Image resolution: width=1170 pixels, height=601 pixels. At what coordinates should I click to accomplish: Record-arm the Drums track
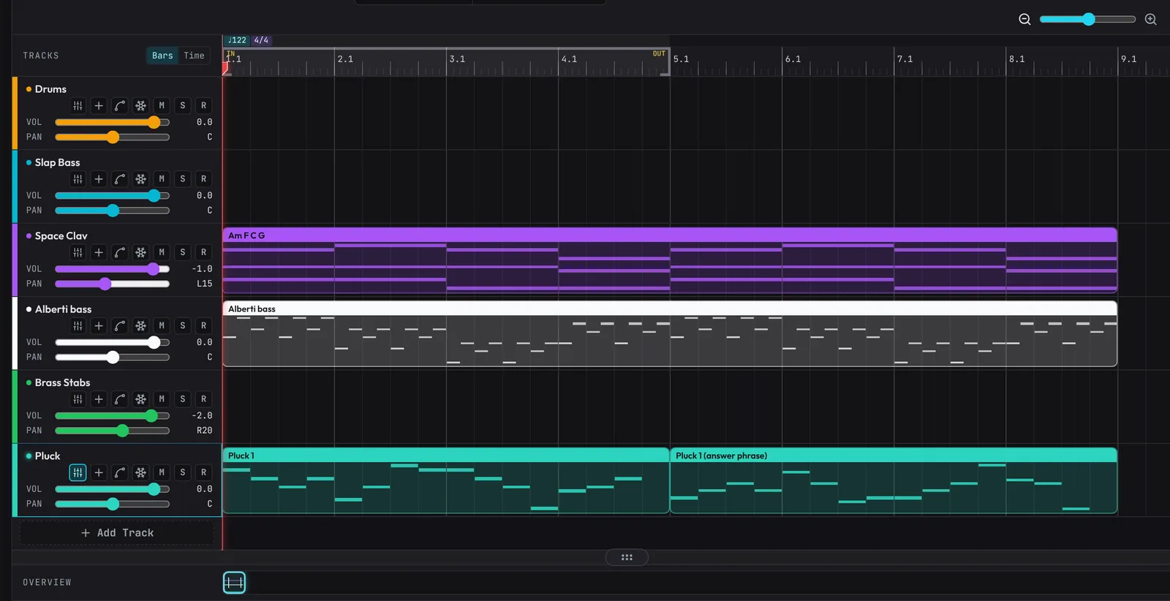point(204,105)
